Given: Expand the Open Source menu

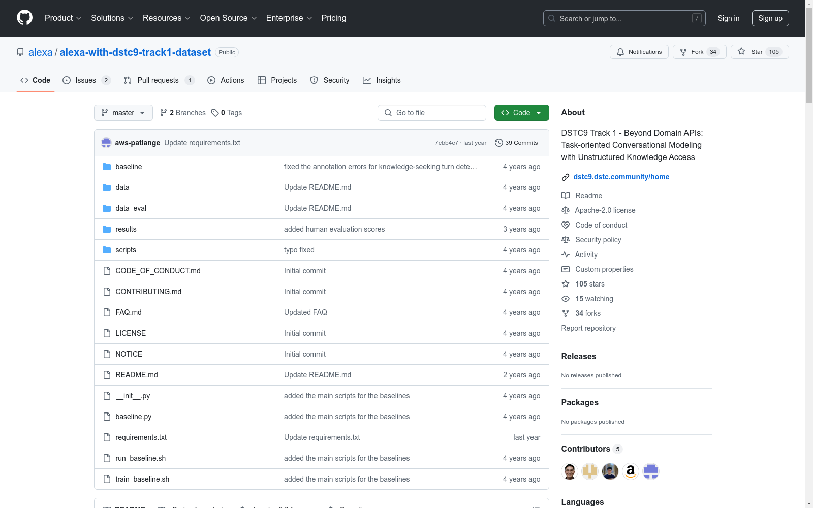Looking at the screenshot, I should pyautogui.click(x=229, y=18).
